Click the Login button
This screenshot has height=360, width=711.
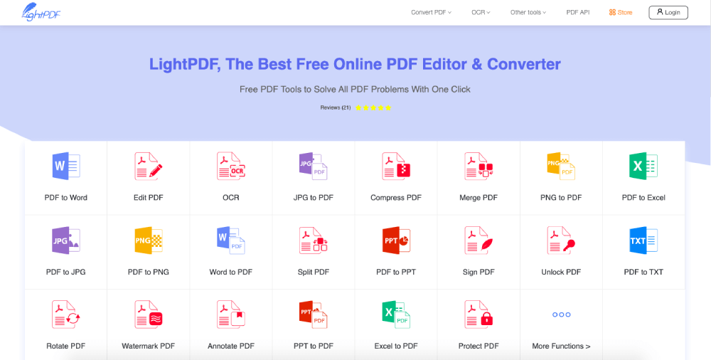pos(668,12)
